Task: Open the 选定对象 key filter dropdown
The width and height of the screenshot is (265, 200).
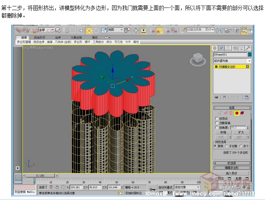Action: (x=187, y=187)
